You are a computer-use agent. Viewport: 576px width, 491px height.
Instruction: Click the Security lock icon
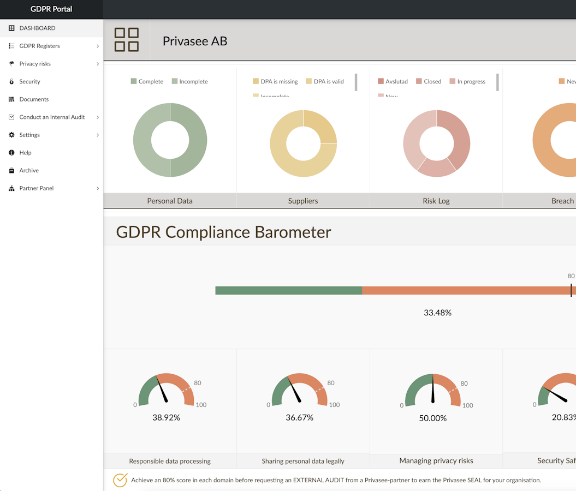pyautogui.click(x=11, y=82)
